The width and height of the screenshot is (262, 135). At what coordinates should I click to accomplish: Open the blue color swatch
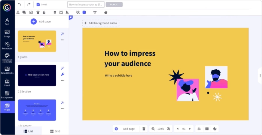(84, 12)
